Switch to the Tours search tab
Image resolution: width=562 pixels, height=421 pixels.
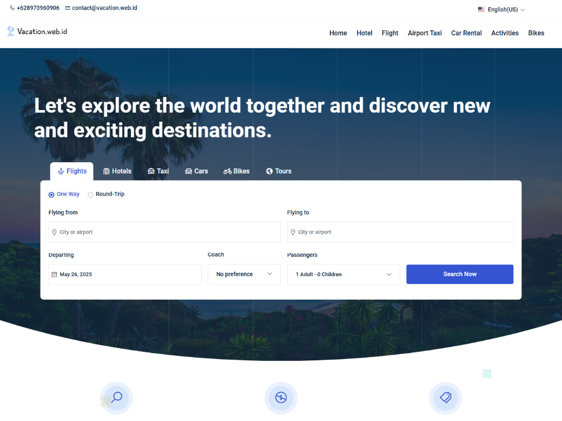tap(279, 171)
